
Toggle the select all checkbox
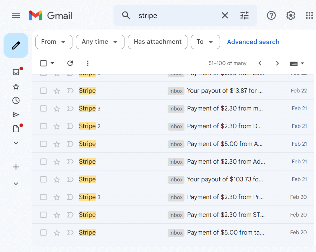pyautogui.click(x=43, y=63)
